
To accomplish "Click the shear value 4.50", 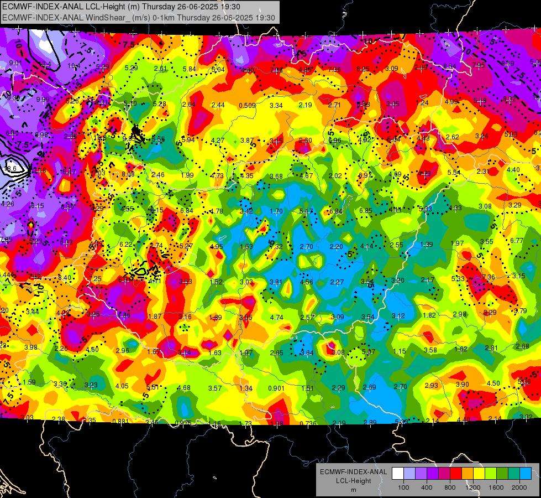I will 493,383.
